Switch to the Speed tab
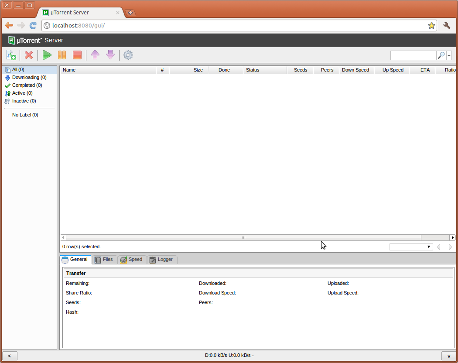 (x=132, y=260)
